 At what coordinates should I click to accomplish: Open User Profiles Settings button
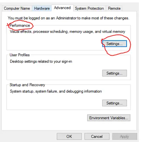[x=114, y=73]
